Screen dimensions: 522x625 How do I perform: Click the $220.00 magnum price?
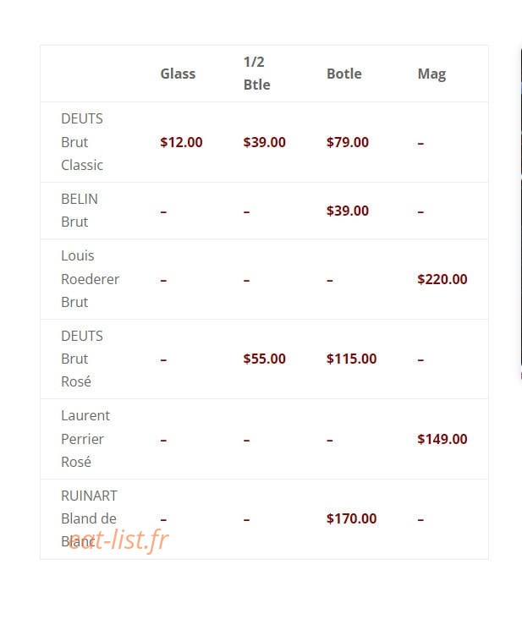442,279
